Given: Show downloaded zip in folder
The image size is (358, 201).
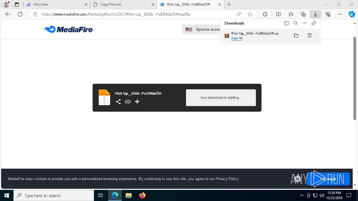Looking at the screenshot, I should point(296,35).
